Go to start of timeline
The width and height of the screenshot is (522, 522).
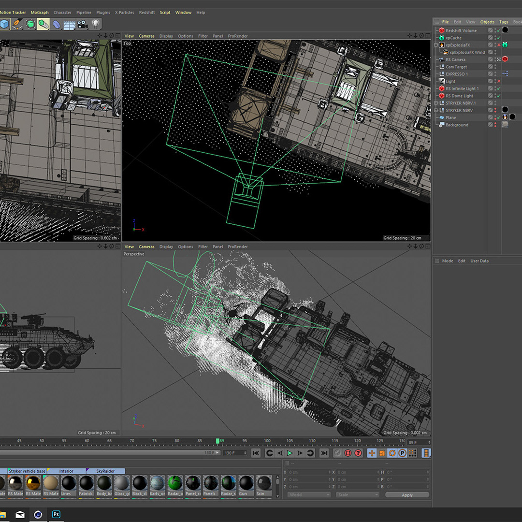[256, 453]
